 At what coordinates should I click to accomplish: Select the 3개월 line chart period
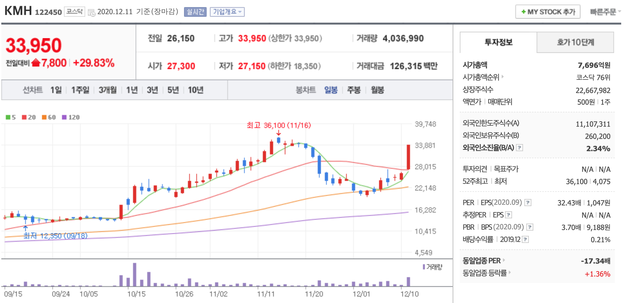108,90
